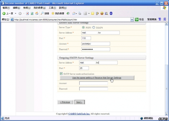This screenshot has width=169, height=121.
Task: Click 'Use the same setting of Receive Mail Server Settings'
Action: coord(97,78)
